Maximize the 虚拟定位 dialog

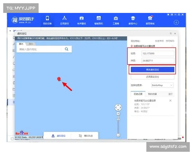tap(171, 34)
